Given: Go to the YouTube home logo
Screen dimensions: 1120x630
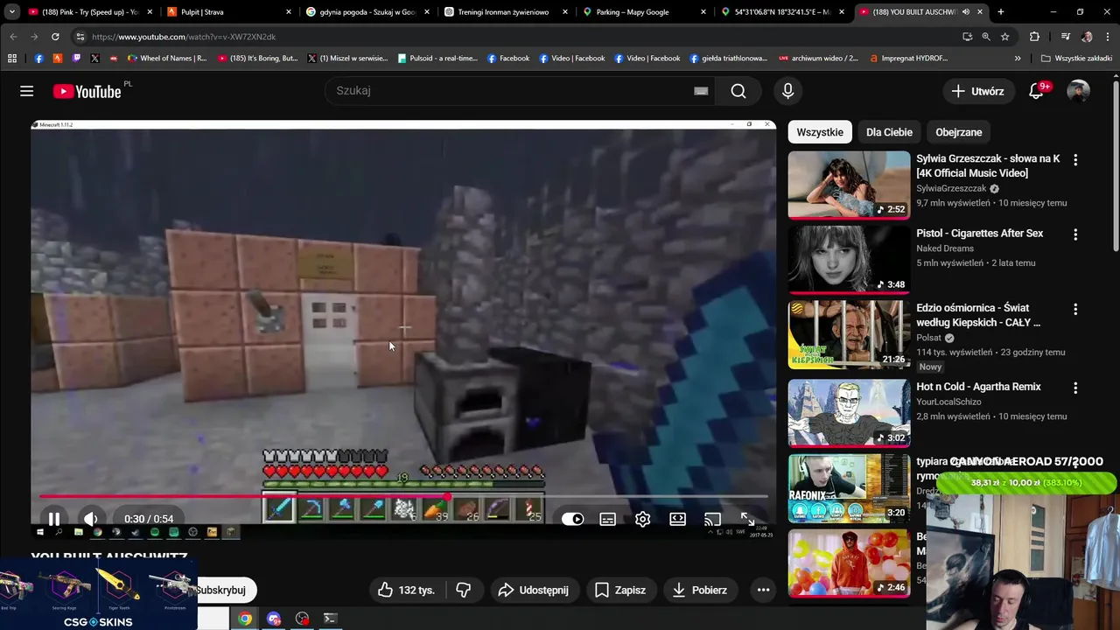Looking at the screenshot, I should coord(87,91).
